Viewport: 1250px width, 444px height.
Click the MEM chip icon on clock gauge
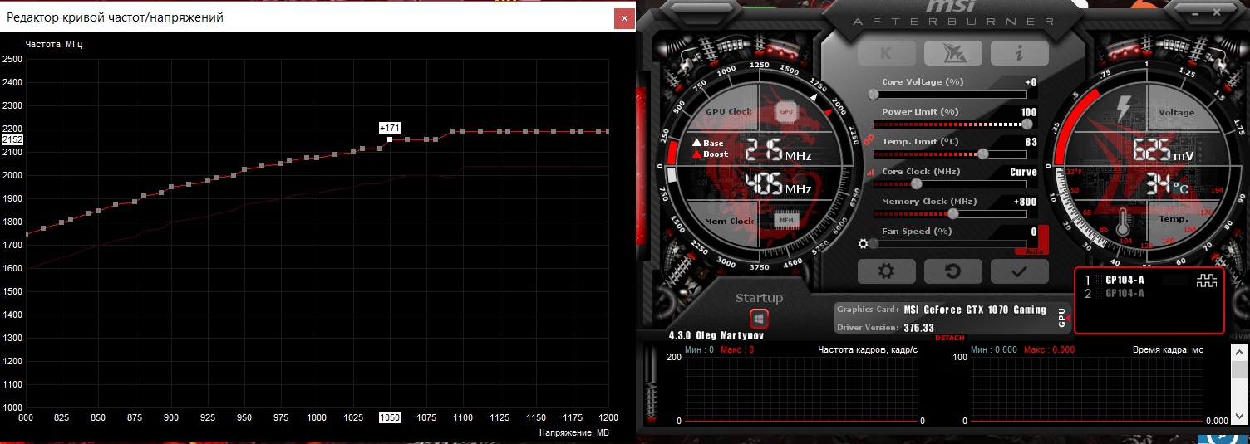click(786, 219)
